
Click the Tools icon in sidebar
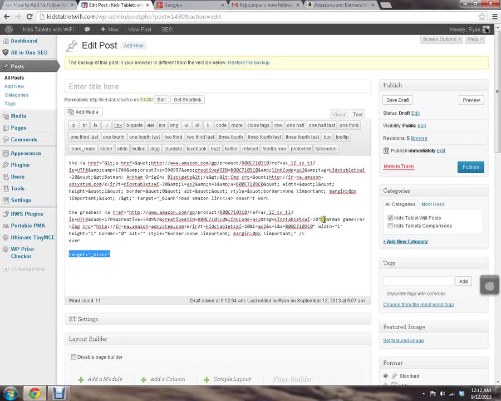(x=6, y=189)
